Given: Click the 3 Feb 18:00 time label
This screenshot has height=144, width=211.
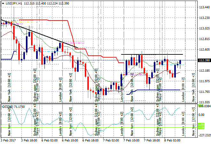Looking at the screenshot, I should 29,140.
